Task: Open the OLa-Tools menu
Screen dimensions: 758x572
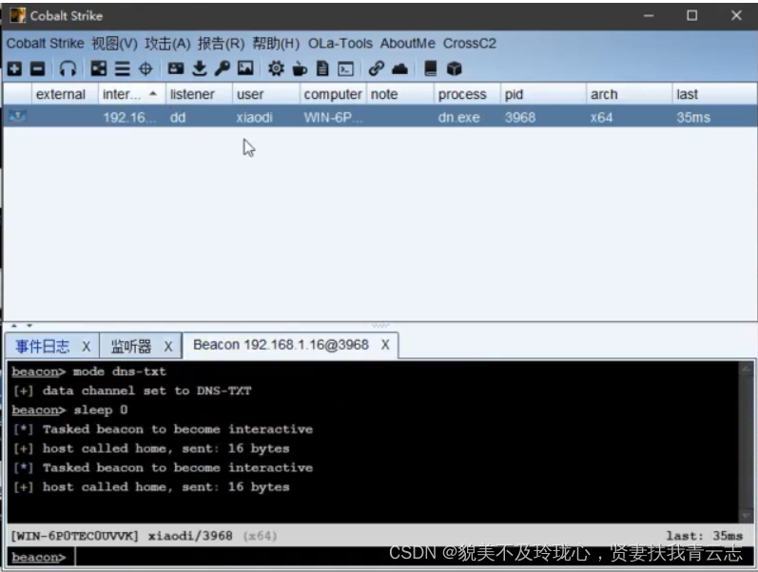Action: coord(340,44)
